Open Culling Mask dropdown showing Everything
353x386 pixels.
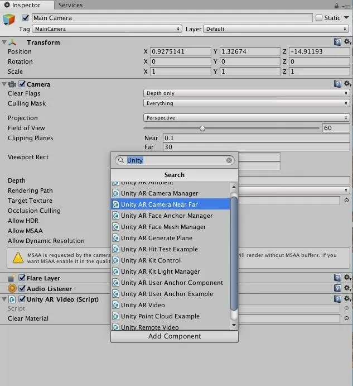coord(246,103)
